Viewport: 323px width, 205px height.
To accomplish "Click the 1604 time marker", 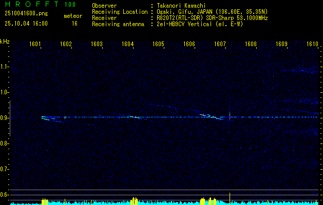I will (127, 44).
